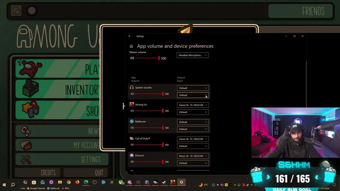The width and height of the screenshot is (340, 191).
Task: Go back with the Settings back arrow
Action: [130, 36]
